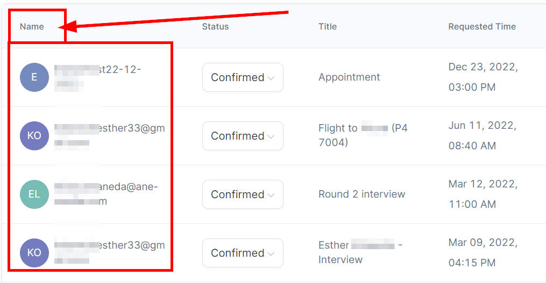This screenshot has width=546, height=283.
Task: Click the name text ending in 'st22-12-'
Action: (x=120, y=69)
